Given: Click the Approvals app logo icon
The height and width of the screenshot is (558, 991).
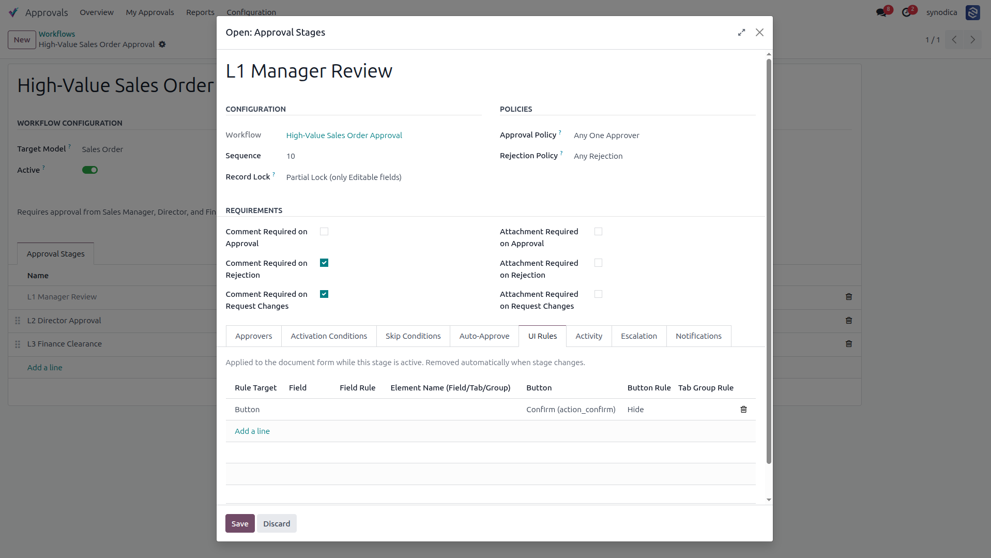Looking at the screenshot, I should coord(13,12).
